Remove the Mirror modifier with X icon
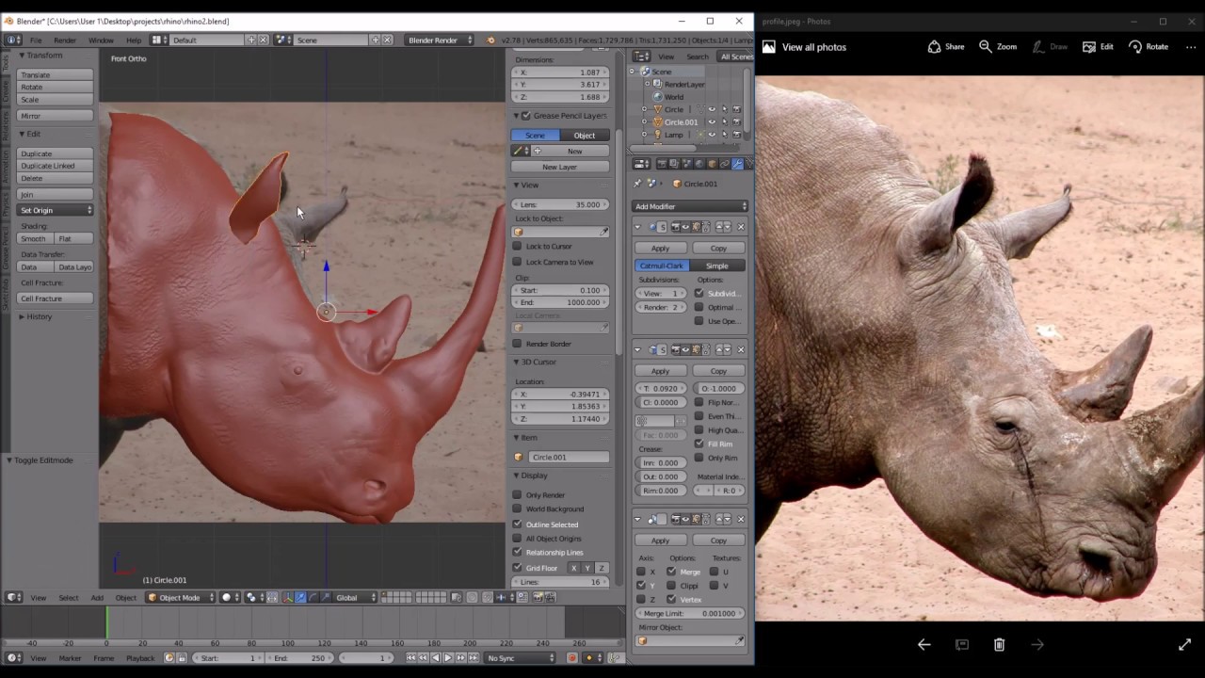Screen dimensions: 1205x678 click(740, 519)
